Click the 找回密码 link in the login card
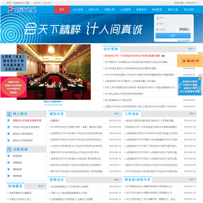 [186, 41]
